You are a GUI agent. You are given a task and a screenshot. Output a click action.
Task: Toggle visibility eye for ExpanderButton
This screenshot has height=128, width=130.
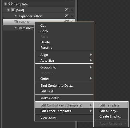click(67, 16)
